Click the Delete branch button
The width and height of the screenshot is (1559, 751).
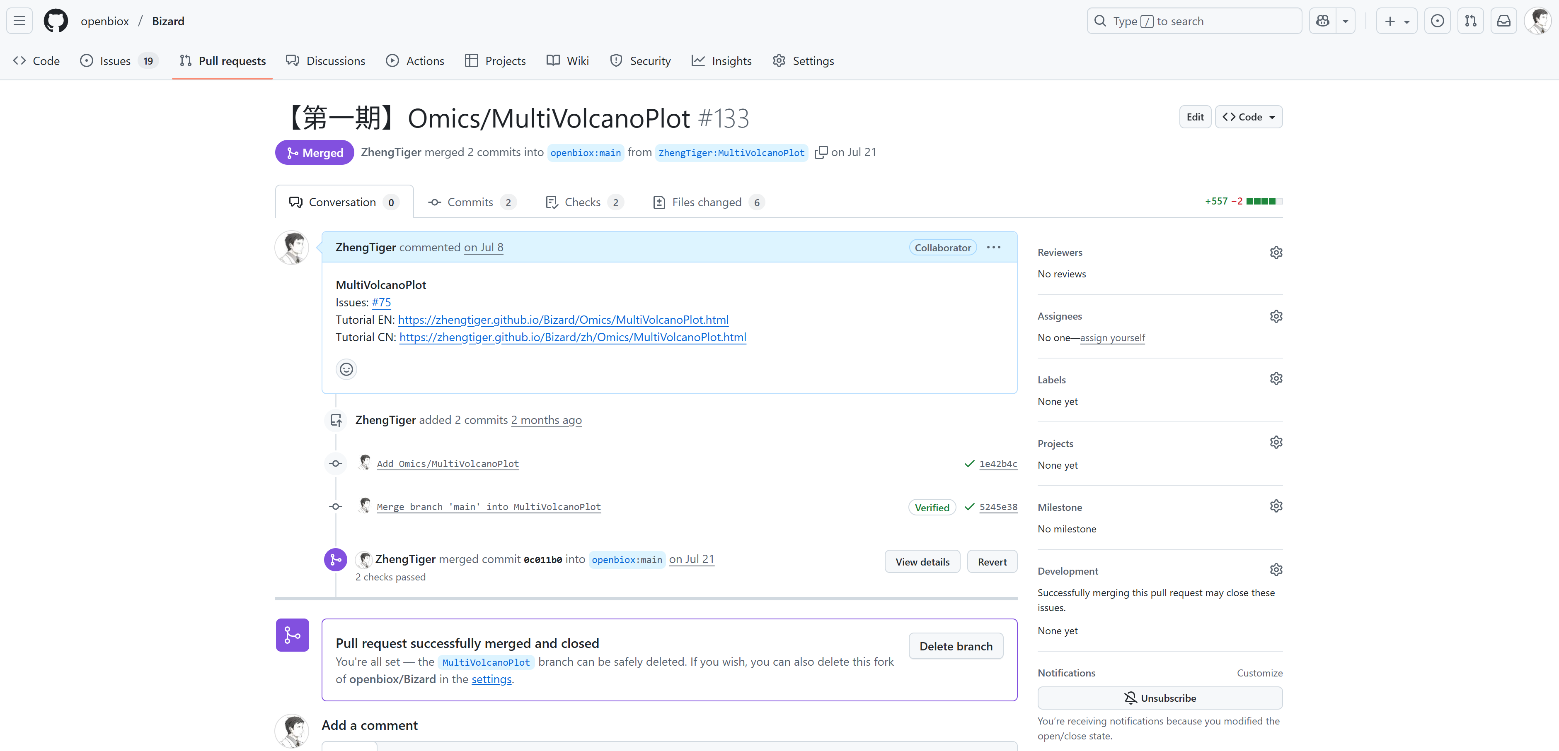coord(956,646)
